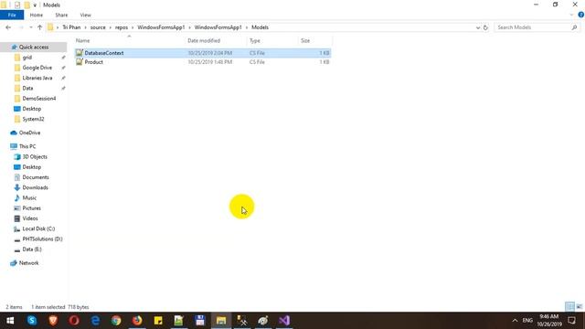Click the first WindowsFormsApp1 breadcrumb
The image size is (585, 329).
click(161, 27)
